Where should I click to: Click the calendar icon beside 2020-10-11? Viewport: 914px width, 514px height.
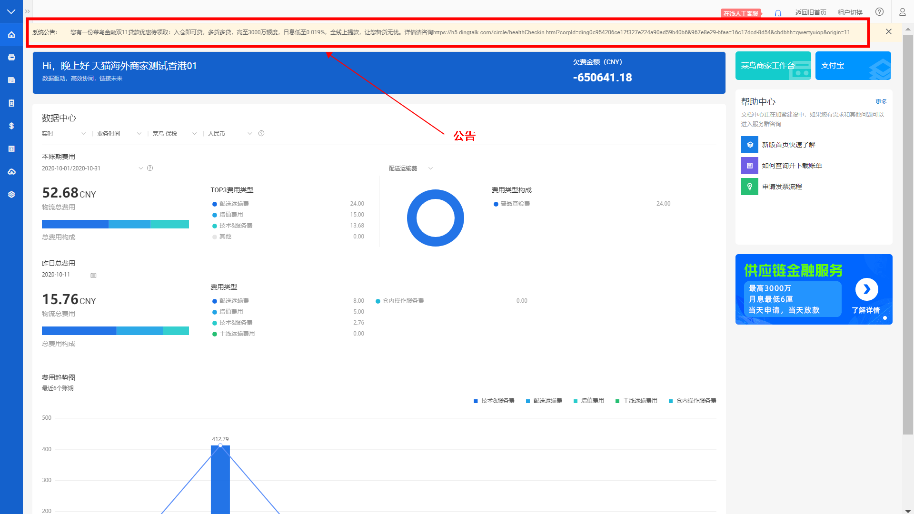(x=93, y=275)
